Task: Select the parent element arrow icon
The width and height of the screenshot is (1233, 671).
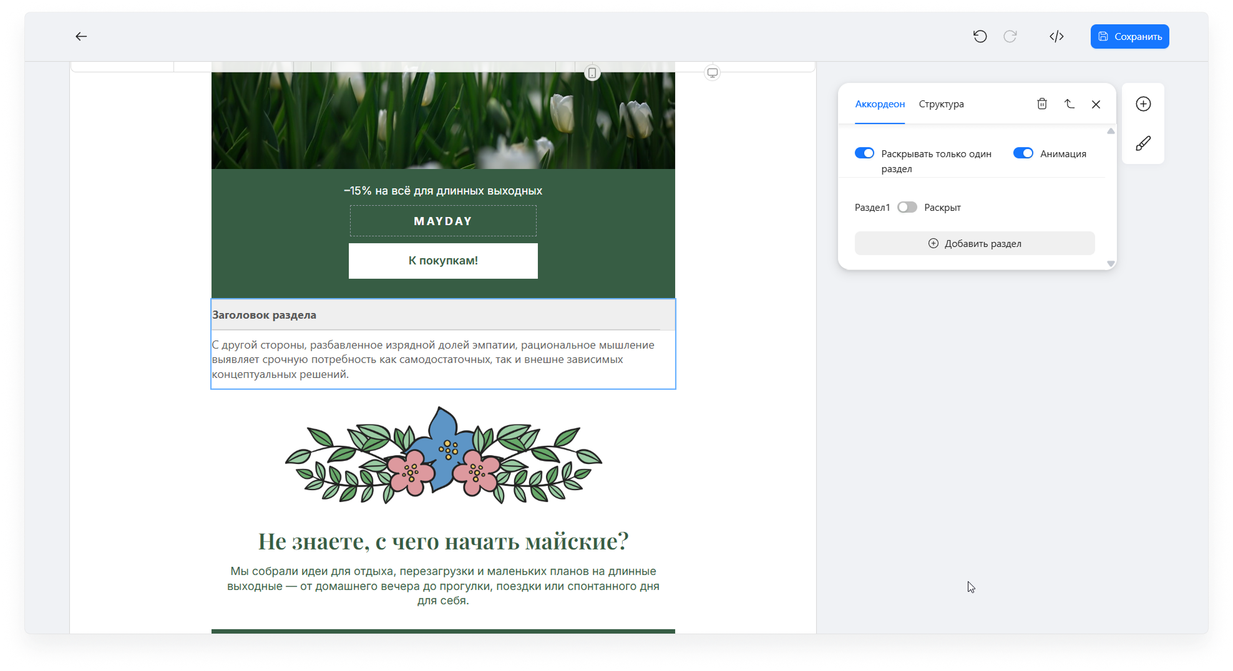Action: (1069, 104)
